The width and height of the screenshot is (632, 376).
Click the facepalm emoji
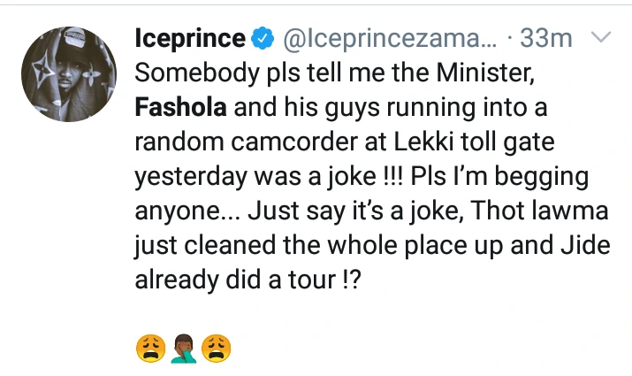click(x=183, y=349)
